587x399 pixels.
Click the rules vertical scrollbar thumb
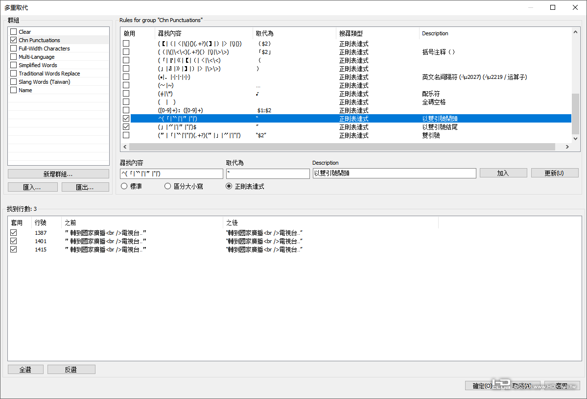pyautogui.click(x=575, y=114)
